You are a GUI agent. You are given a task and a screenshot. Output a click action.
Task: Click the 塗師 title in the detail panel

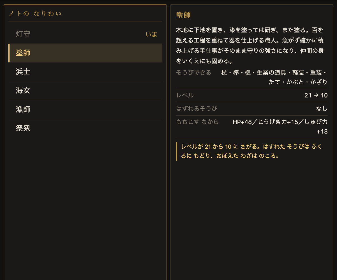tap(183, 15)
